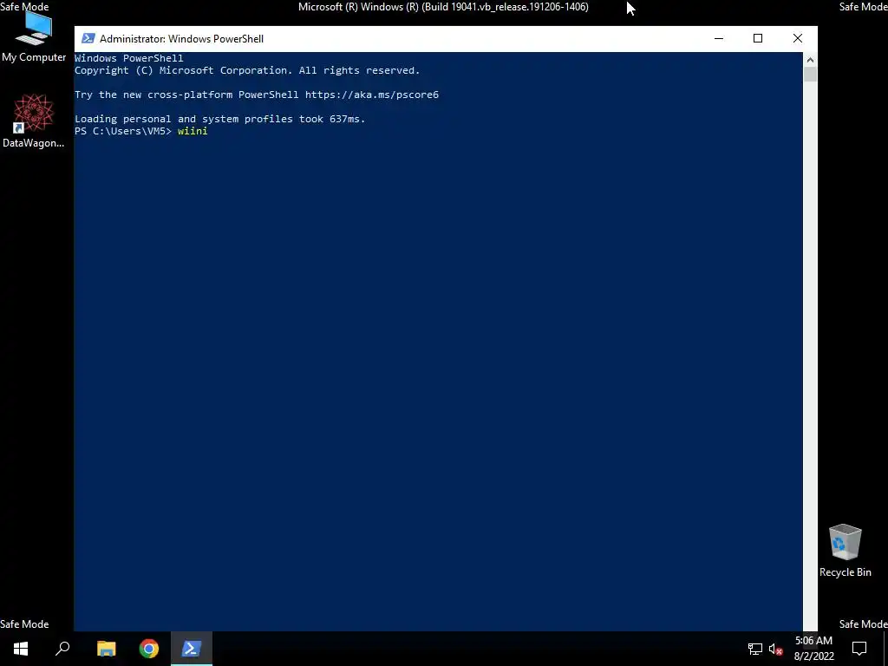Minimize the PowerShell window

point(719,38)
